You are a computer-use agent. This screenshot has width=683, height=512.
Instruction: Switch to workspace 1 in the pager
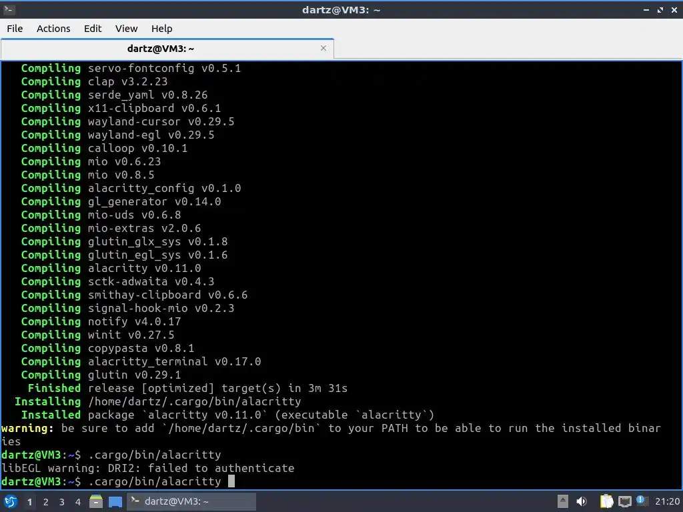29,502
